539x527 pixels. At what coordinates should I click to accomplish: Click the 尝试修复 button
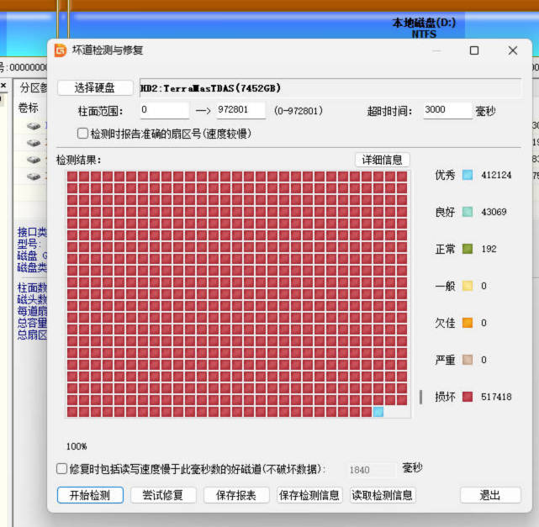pyautogui.click(x=163, y=495)
